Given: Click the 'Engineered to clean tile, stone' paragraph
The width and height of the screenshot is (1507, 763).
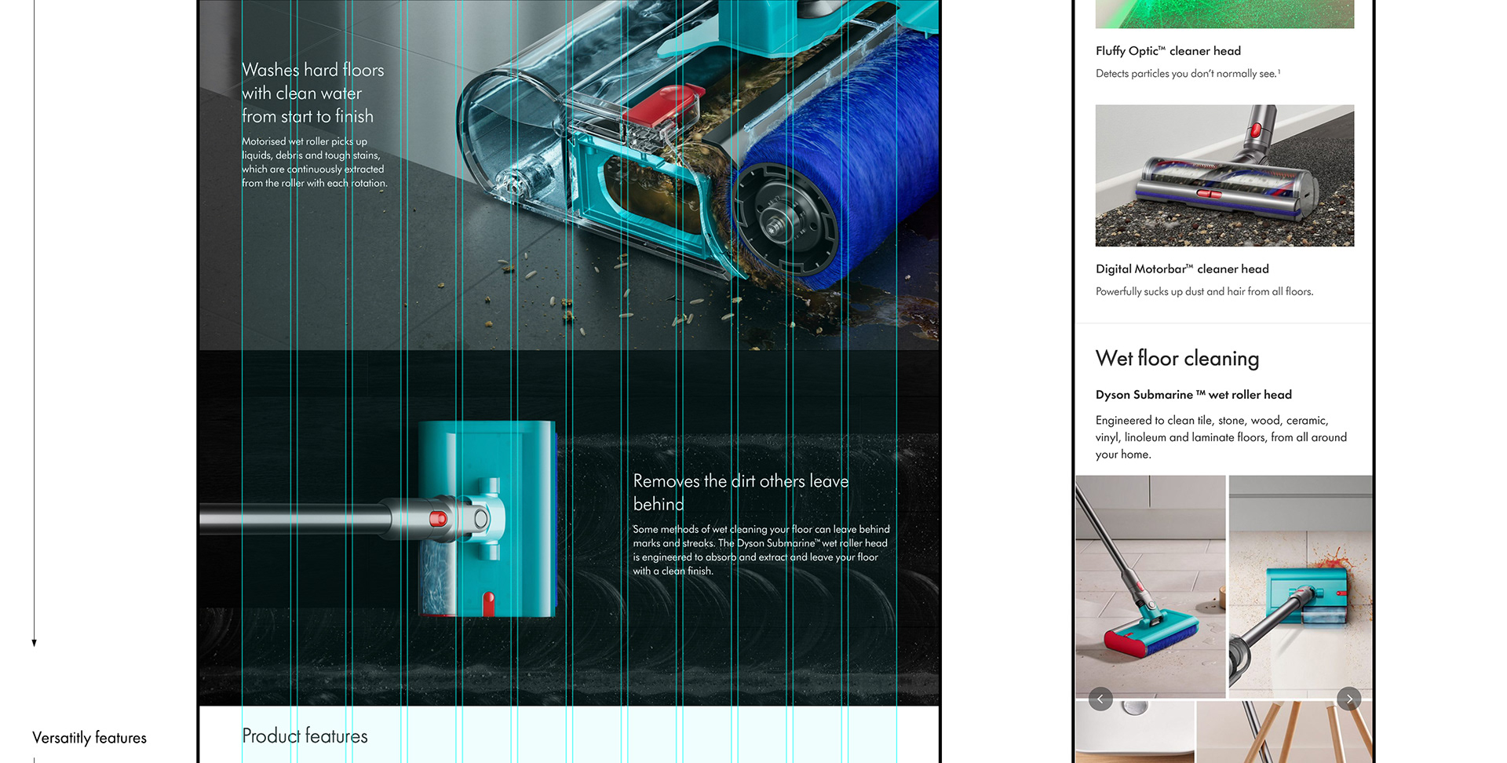Looking at the screenshot, I should (1221, 437).
